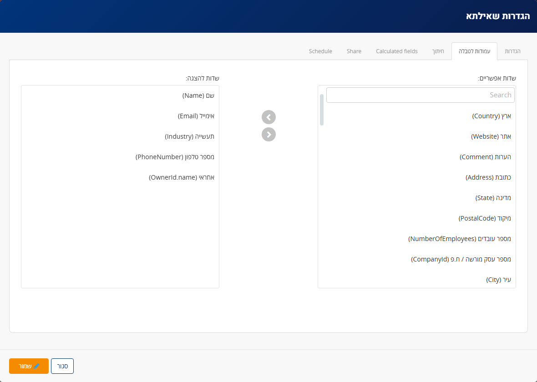Open the Calculated fields tab
Screen dimensions: 537x382
[396, 51]
